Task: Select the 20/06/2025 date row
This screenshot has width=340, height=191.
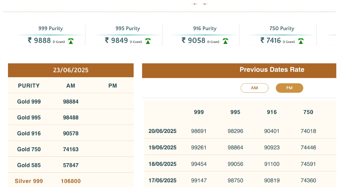Action: point(162,131)
